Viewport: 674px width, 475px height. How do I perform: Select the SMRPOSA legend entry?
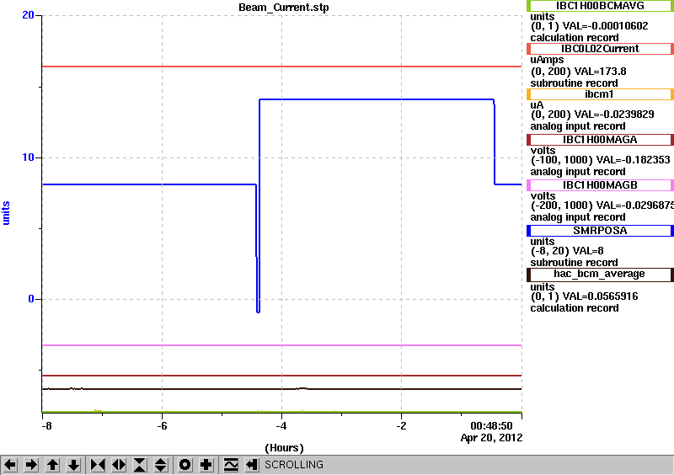[600, 231]
